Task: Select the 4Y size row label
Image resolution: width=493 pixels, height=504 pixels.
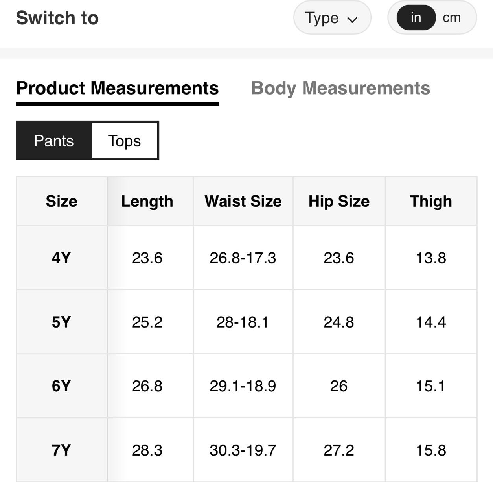Action: (x=61, y=258)
